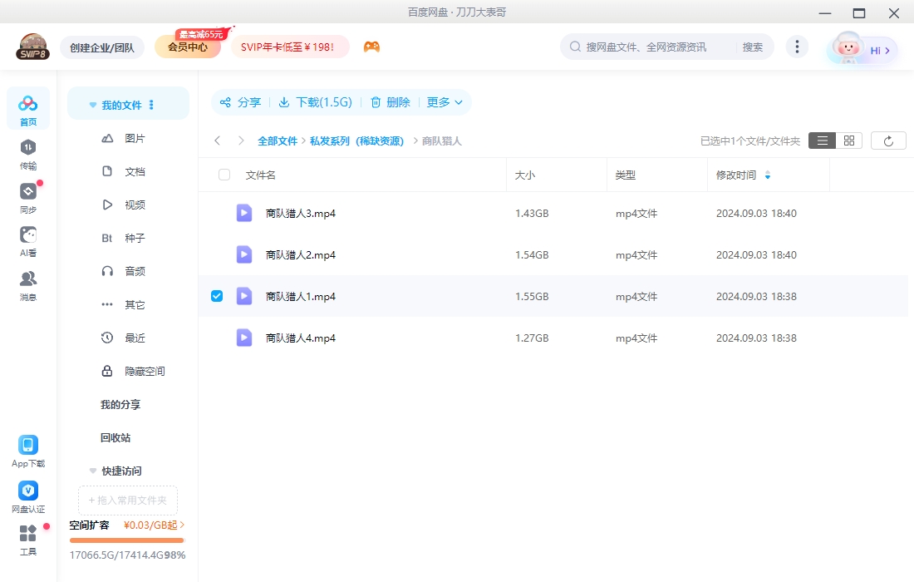Image resolution: width=914 pixels, height=582 pixels.
Task: Navigate back to 全部文件 breadcrumb
Action: point(278,141)
